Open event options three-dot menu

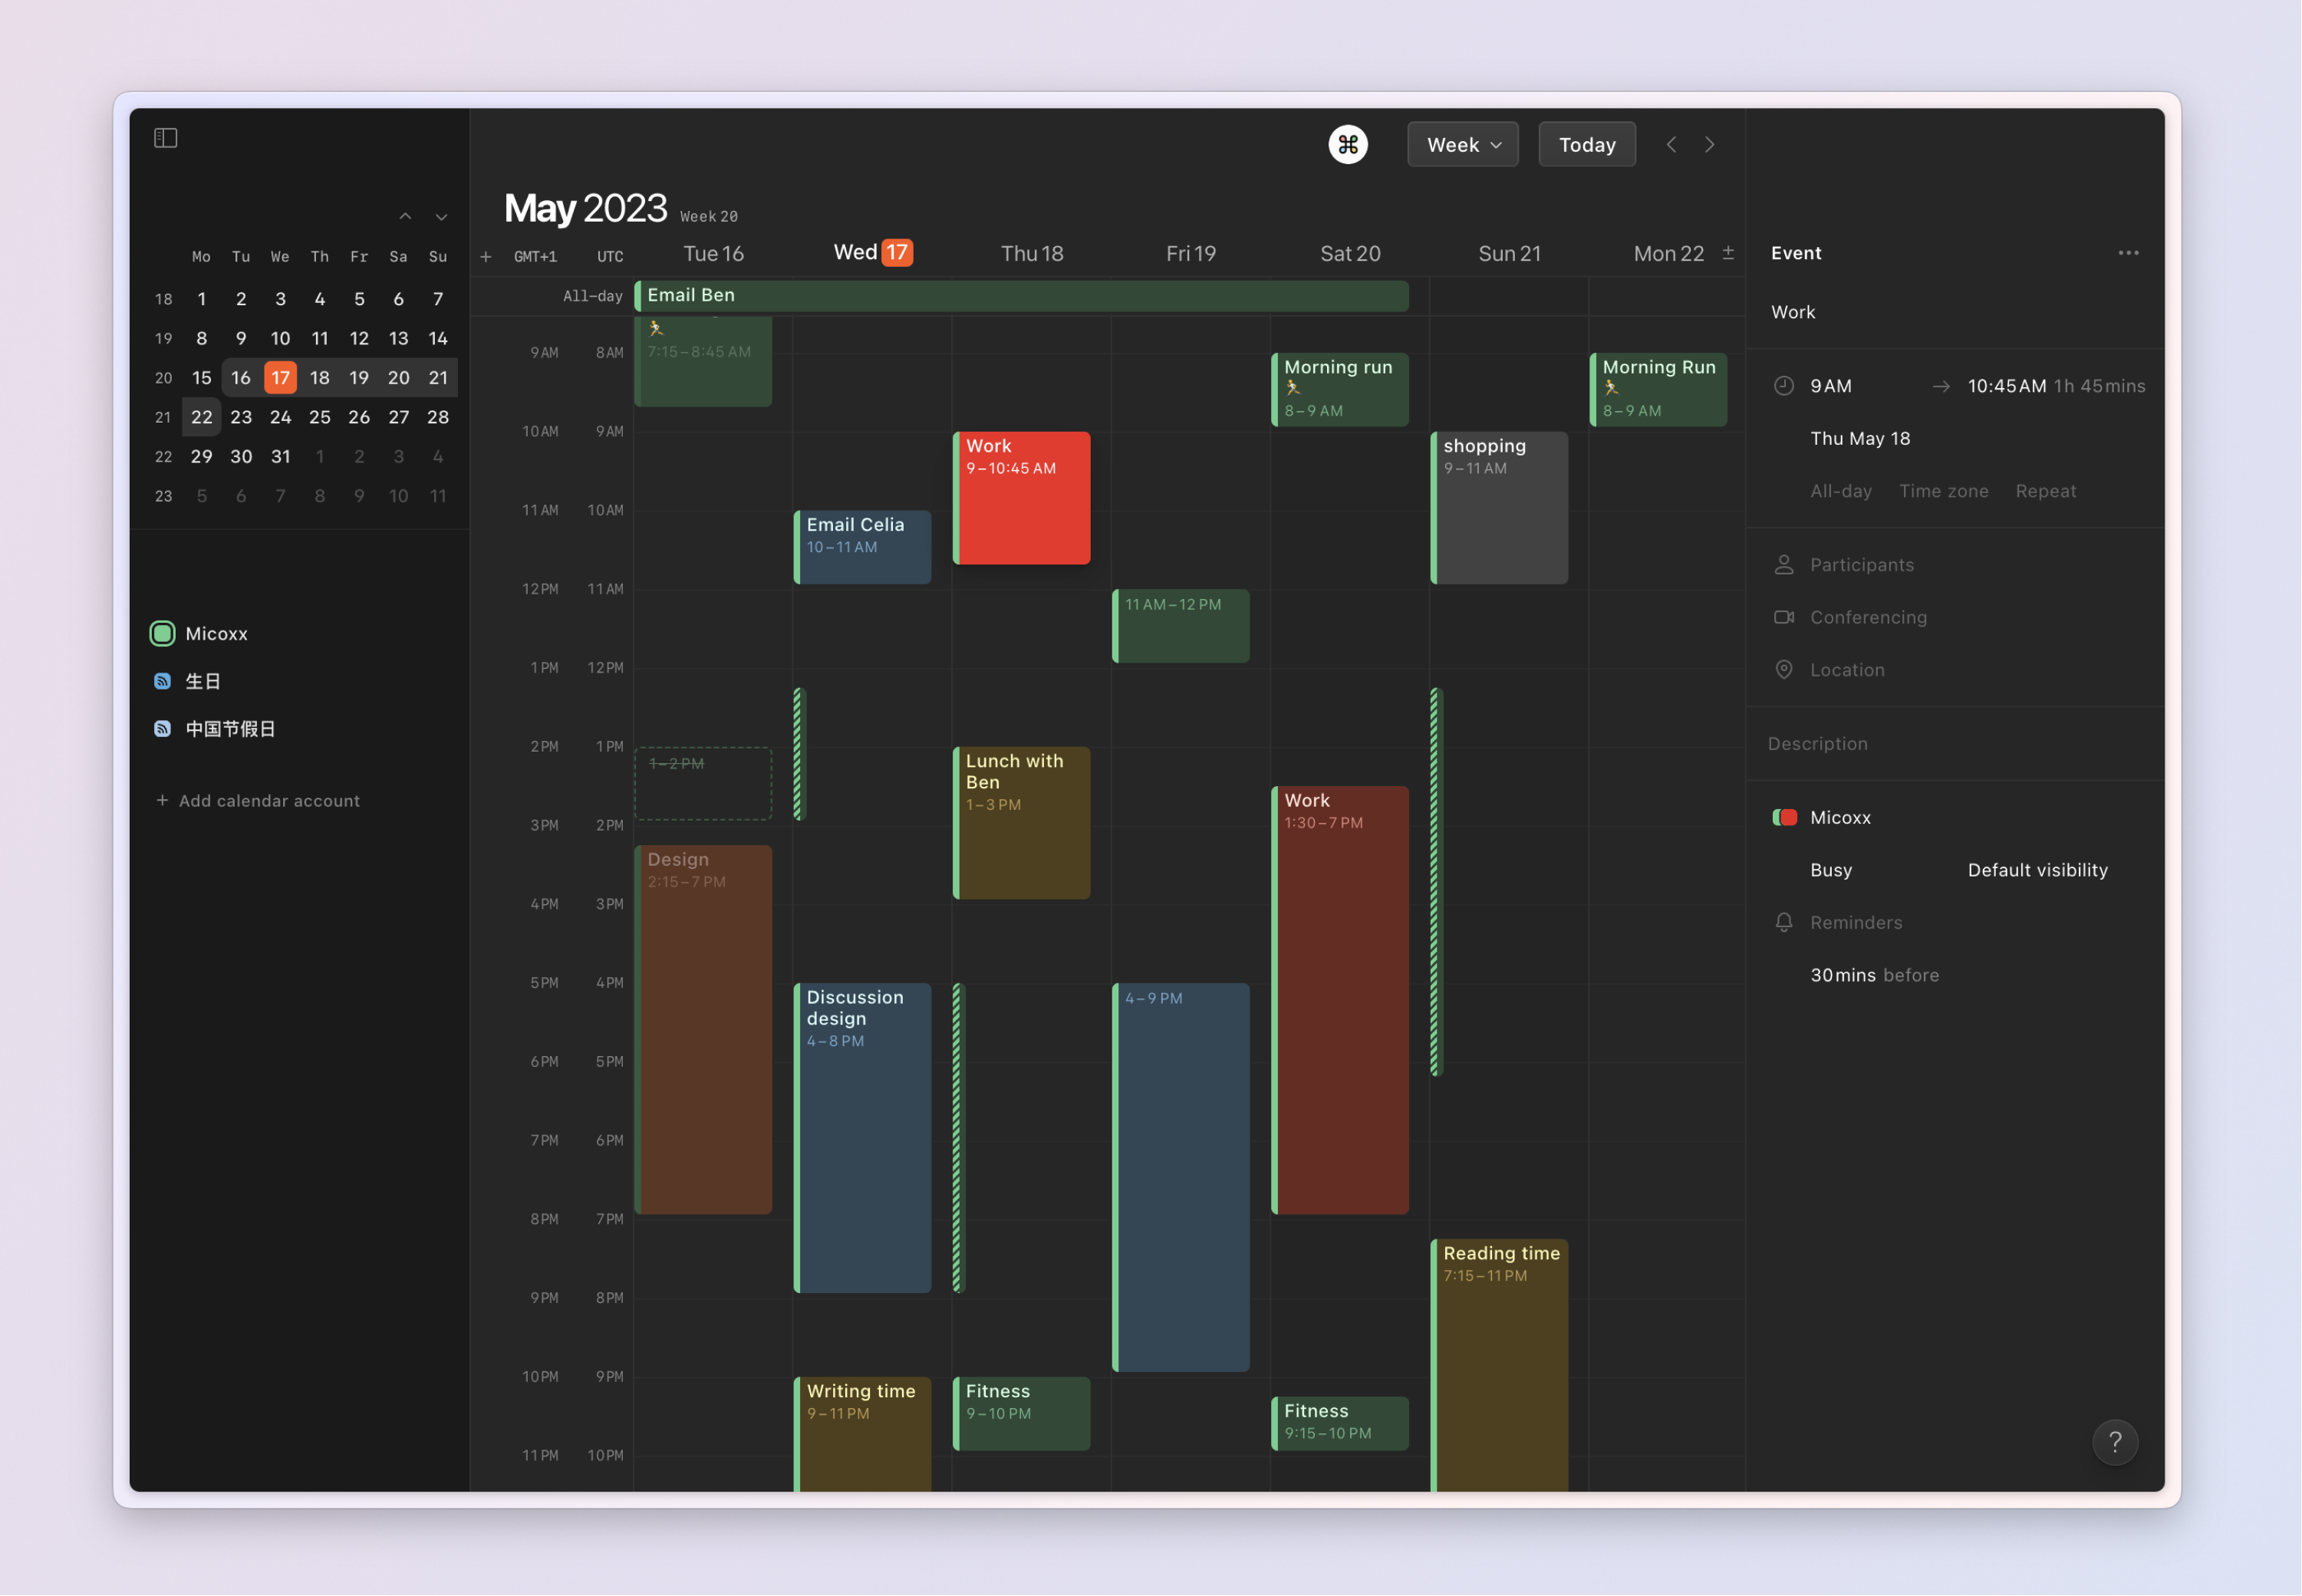point(2128,253)
